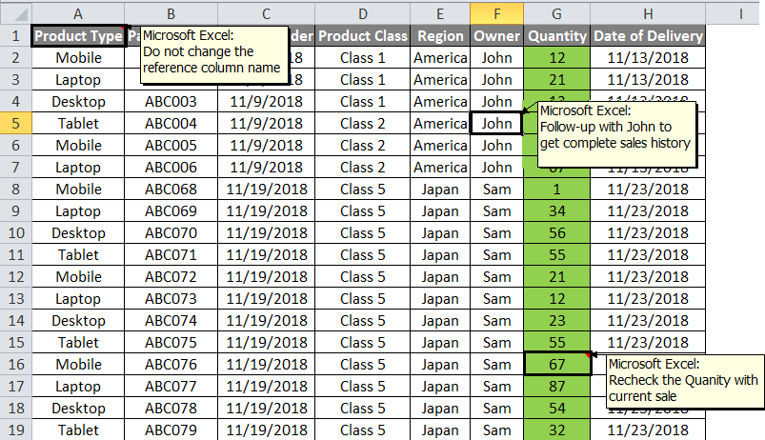Click the 'Quantity' header cell
The height and width of the screenshot is (440, 765).
556,35
